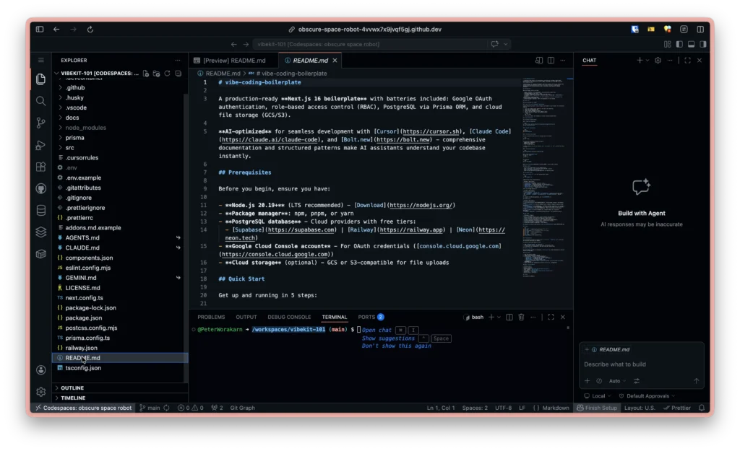Expand the docs folder

[72, 118]
